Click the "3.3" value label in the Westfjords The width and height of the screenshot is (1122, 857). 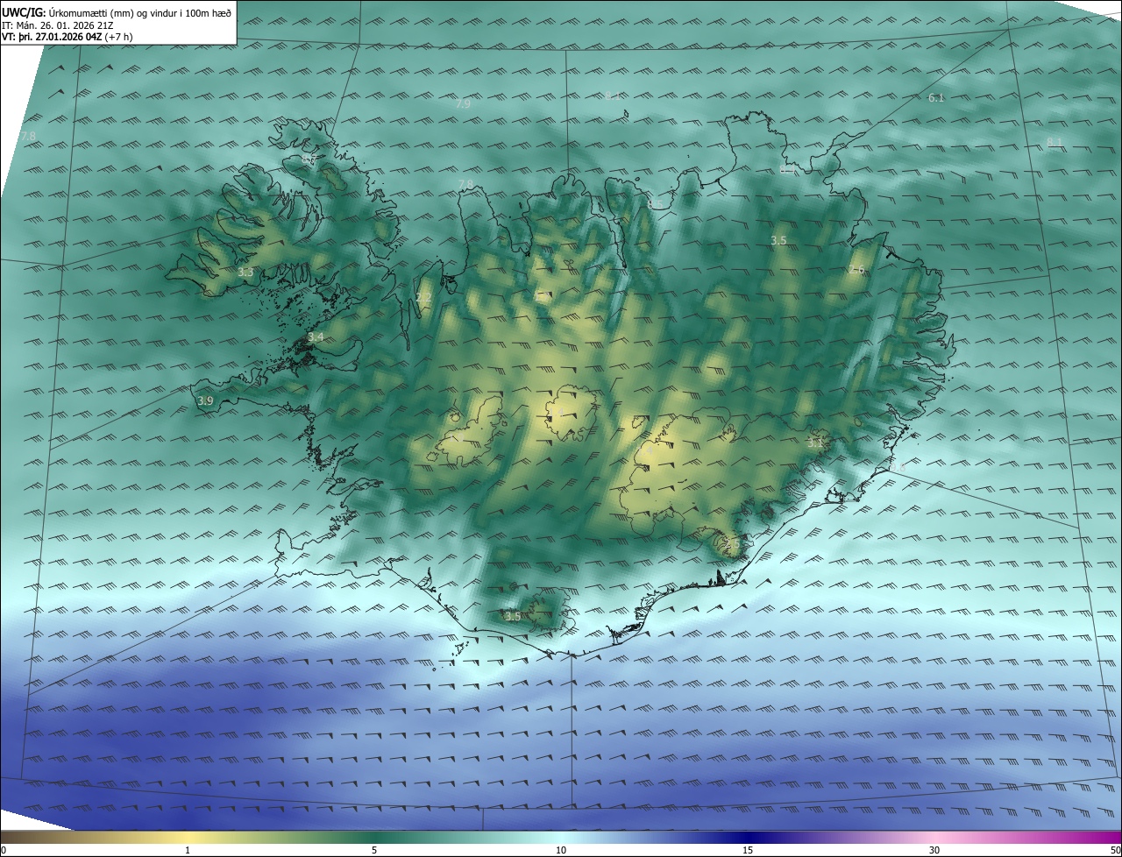coord(245,273)
